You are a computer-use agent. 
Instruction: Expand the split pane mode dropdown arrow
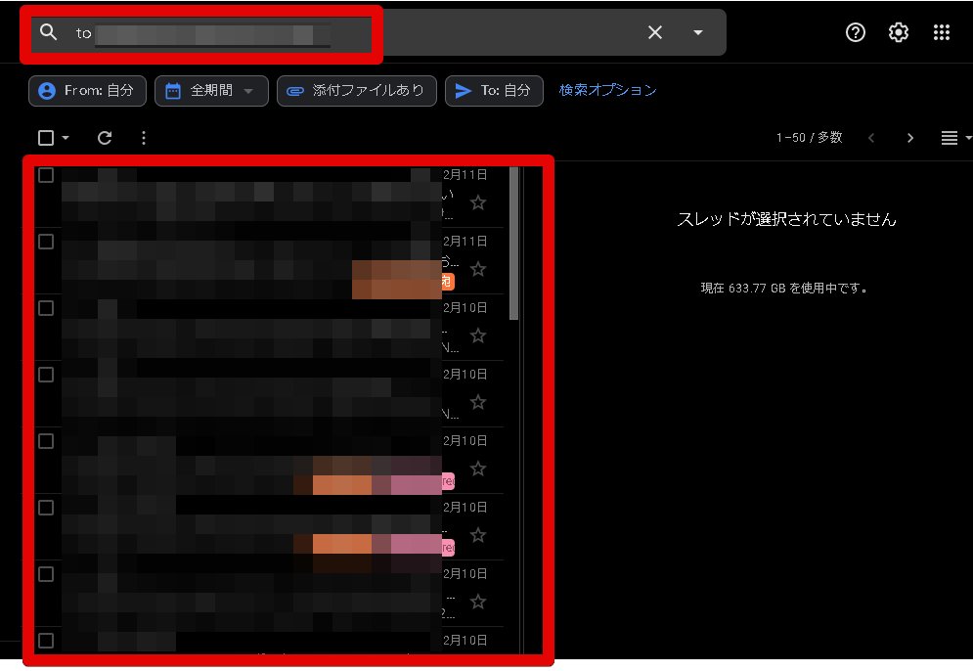968,138
